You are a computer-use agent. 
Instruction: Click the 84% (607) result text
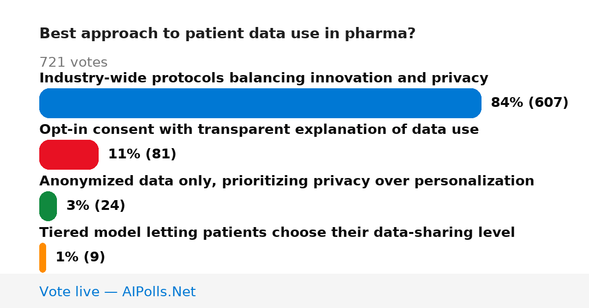(530, 103)
